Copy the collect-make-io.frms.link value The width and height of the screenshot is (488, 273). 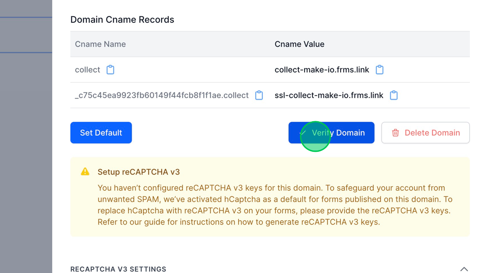380,69
